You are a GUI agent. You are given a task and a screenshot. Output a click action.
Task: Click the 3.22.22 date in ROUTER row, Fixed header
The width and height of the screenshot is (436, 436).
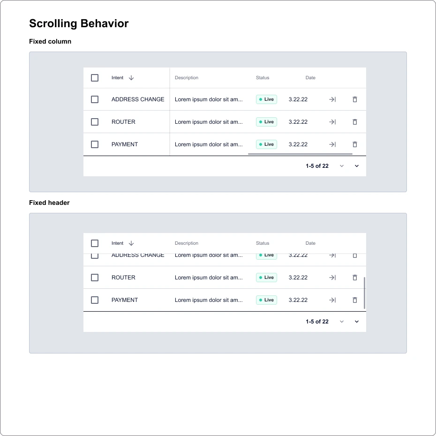coord(298,278)
